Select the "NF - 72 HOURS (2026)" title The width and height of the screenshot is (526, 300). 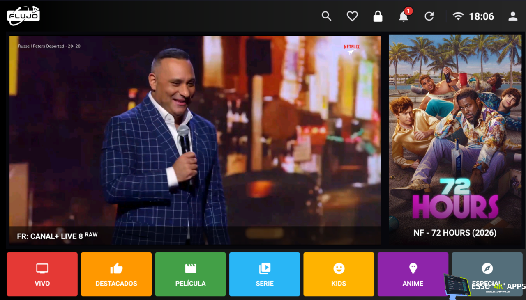click(455, 233)
